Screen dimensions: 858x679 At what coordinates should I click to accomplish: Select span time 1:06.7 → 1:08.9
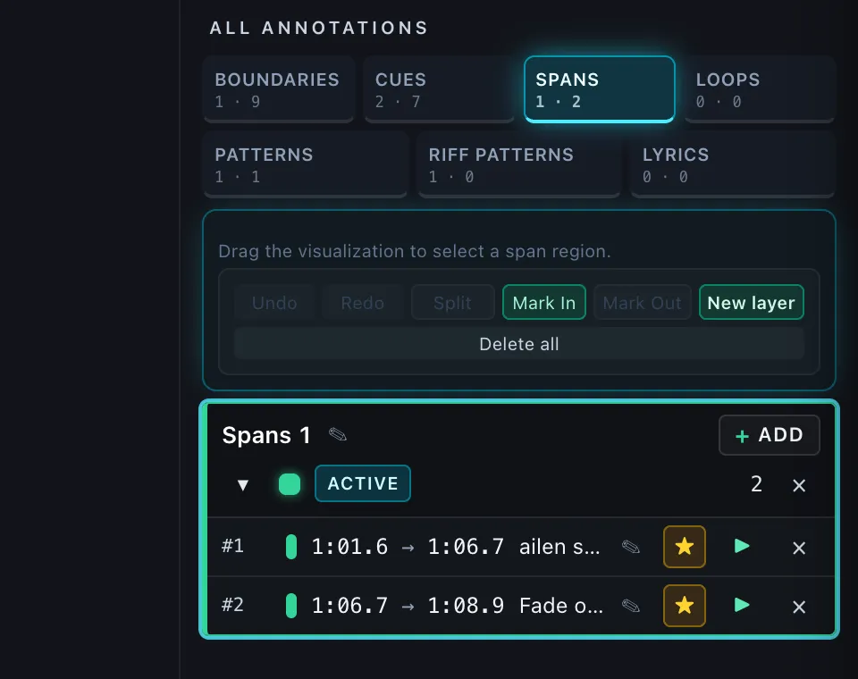coord(408,606)
